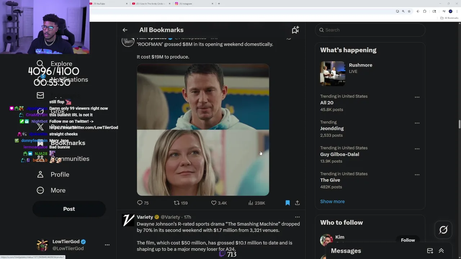461x259 pixels.
Task: Close the Instagram browser tab
Action: (x=212, y=4)
